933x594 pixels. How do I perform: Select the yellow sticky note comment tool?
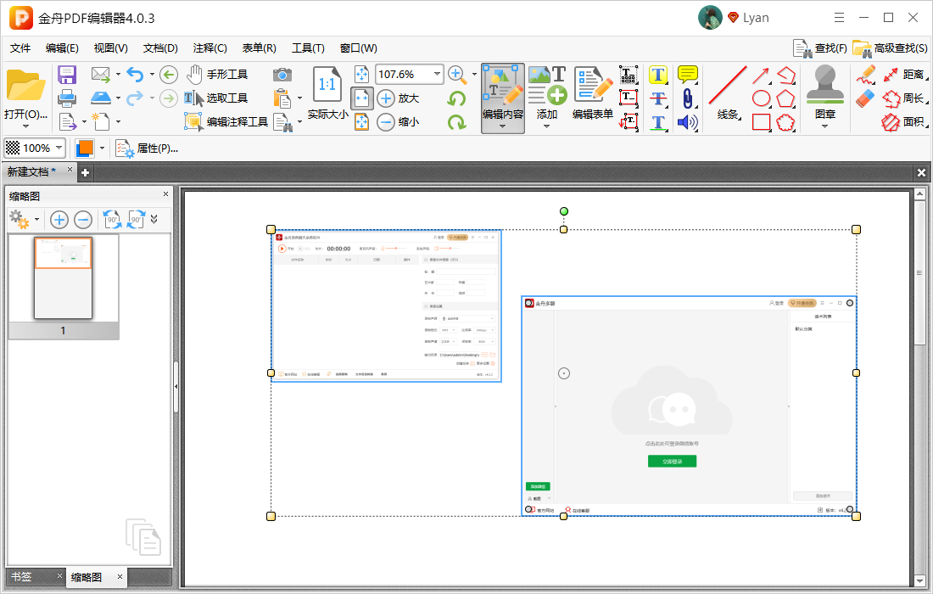tap(687, 75)
